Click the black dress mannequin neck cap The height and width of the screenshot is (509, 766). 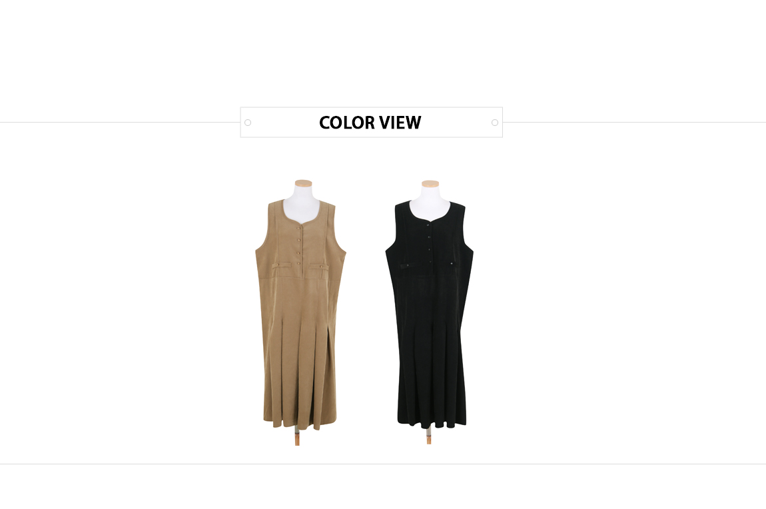point(430,184)
